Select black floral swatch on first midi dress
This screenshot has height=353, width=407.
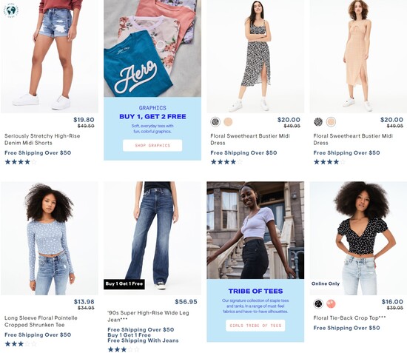215,121
